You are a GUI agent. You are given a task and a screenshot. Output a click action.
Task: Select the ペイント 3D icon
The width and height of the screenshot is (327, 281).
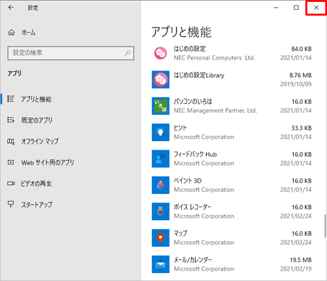pos(161,185)
